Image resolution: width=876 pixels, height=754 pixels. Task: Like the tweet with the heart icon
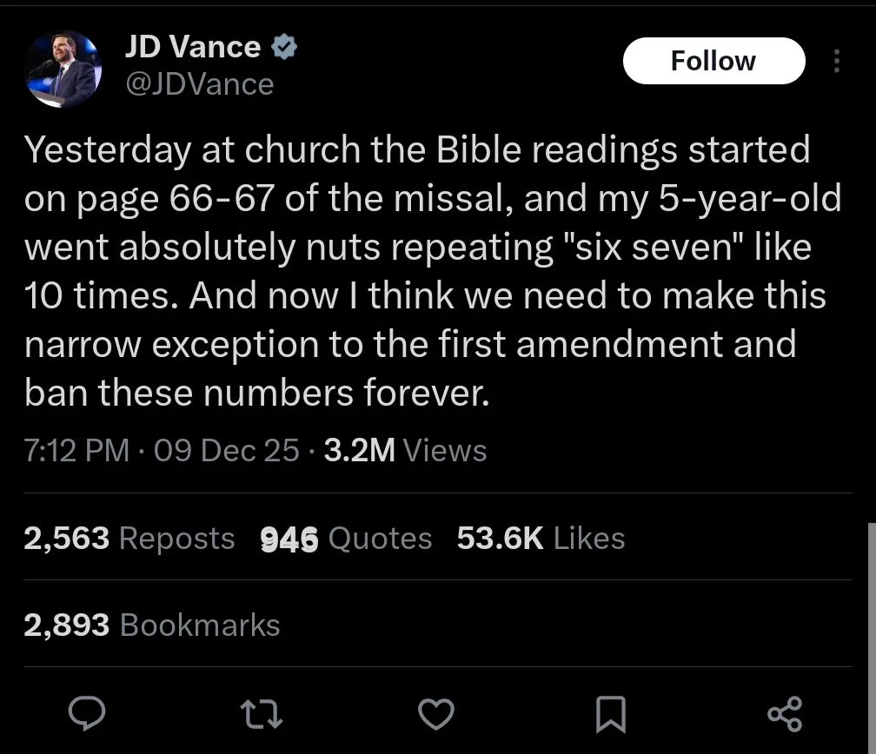point(435,714)
